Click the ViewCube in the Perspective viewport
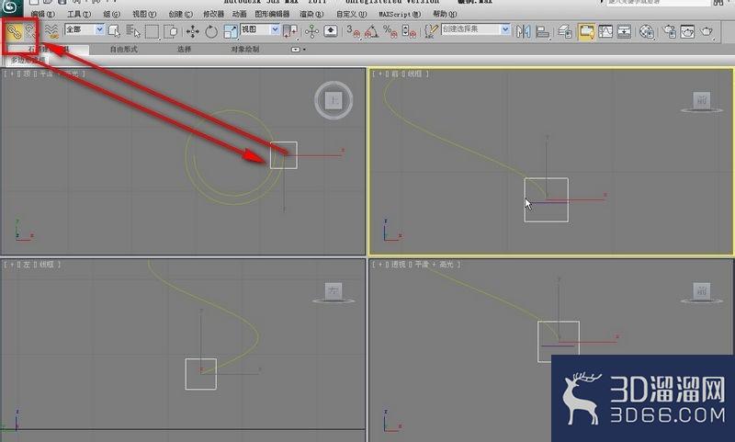This screenshot has height=442, width=735. pos(701,291)
